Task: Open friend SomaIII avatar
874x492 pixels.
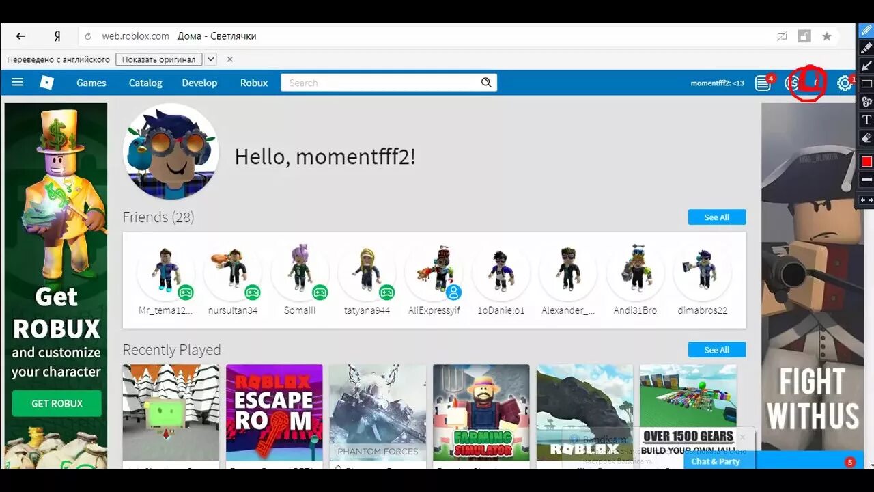Action: (300, 271)
